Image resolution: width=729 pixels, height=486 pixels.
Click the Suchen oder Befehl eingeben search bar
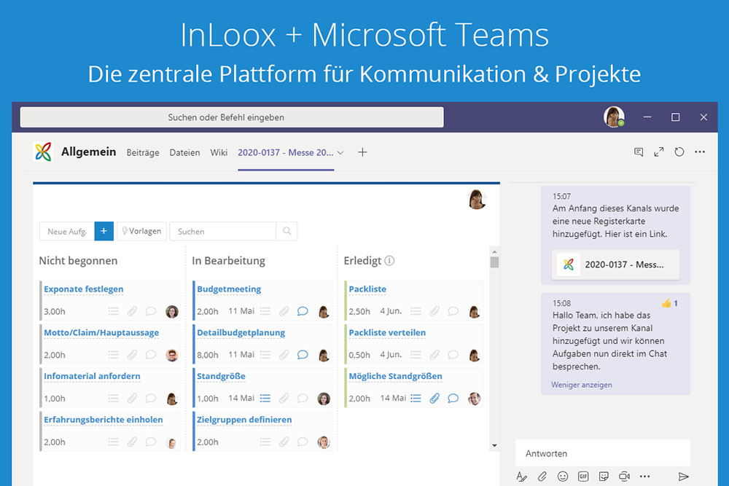click(x=232, y=117)
